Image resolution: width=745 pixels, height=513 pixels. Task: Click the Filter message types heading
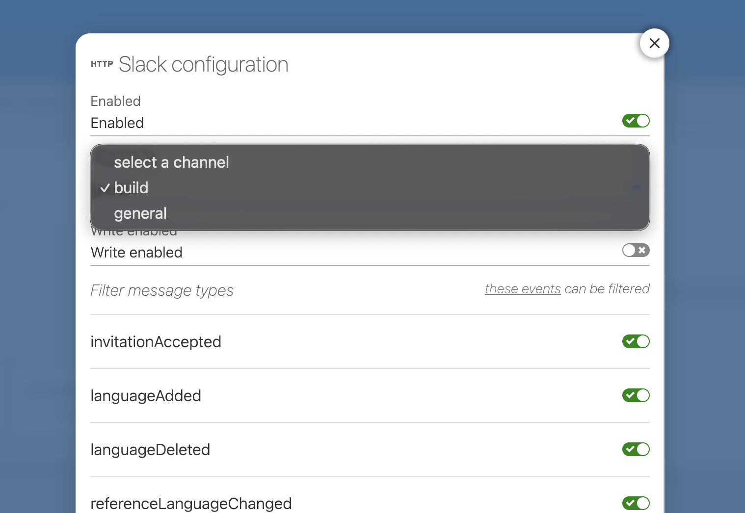[162, 290]
